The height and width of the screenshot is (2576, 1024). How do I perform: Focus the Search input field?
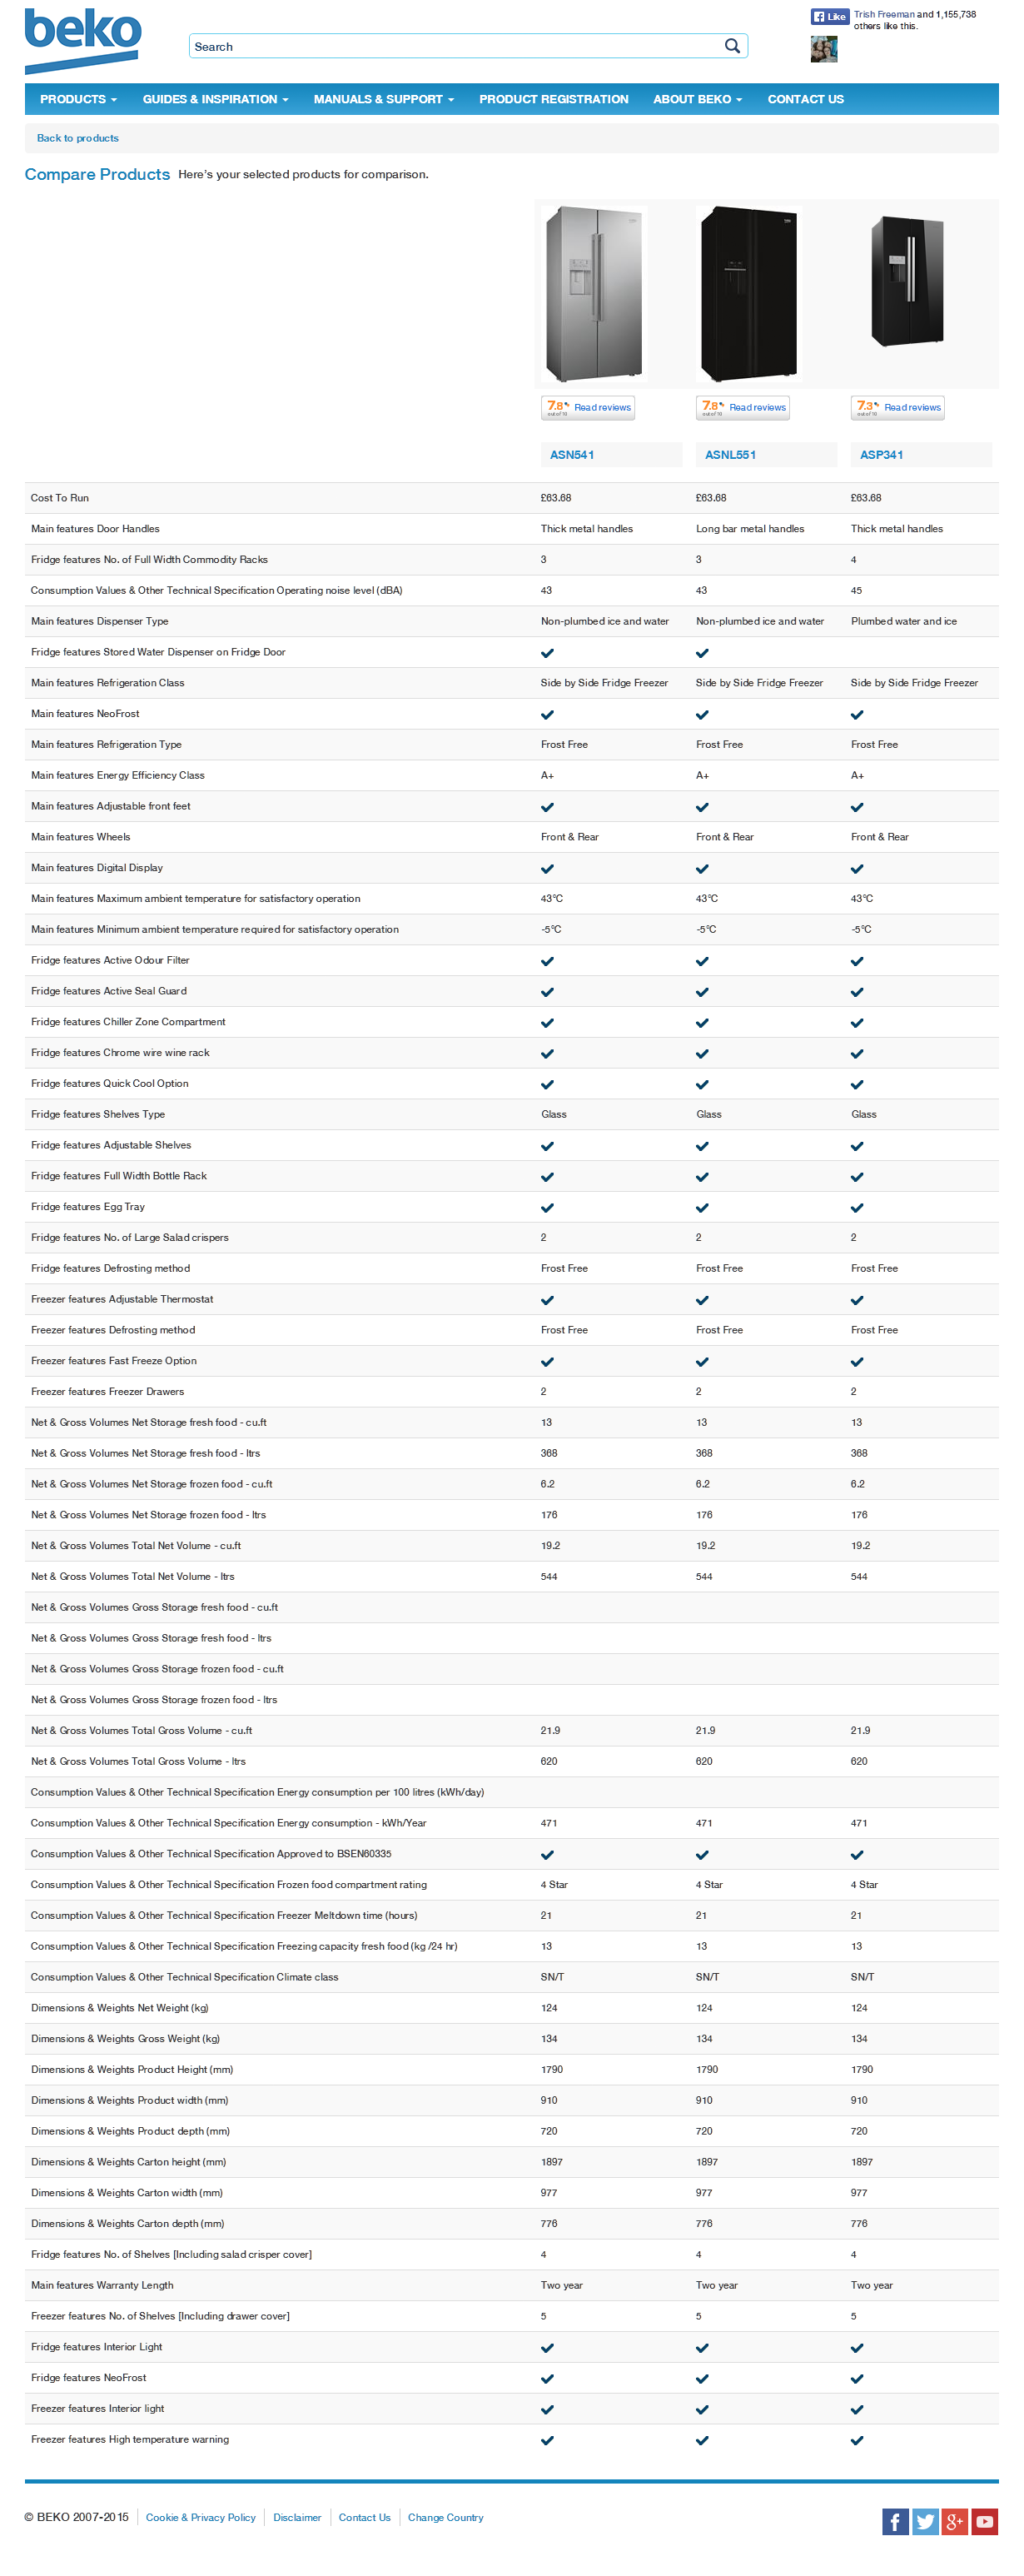click(455, 46)
